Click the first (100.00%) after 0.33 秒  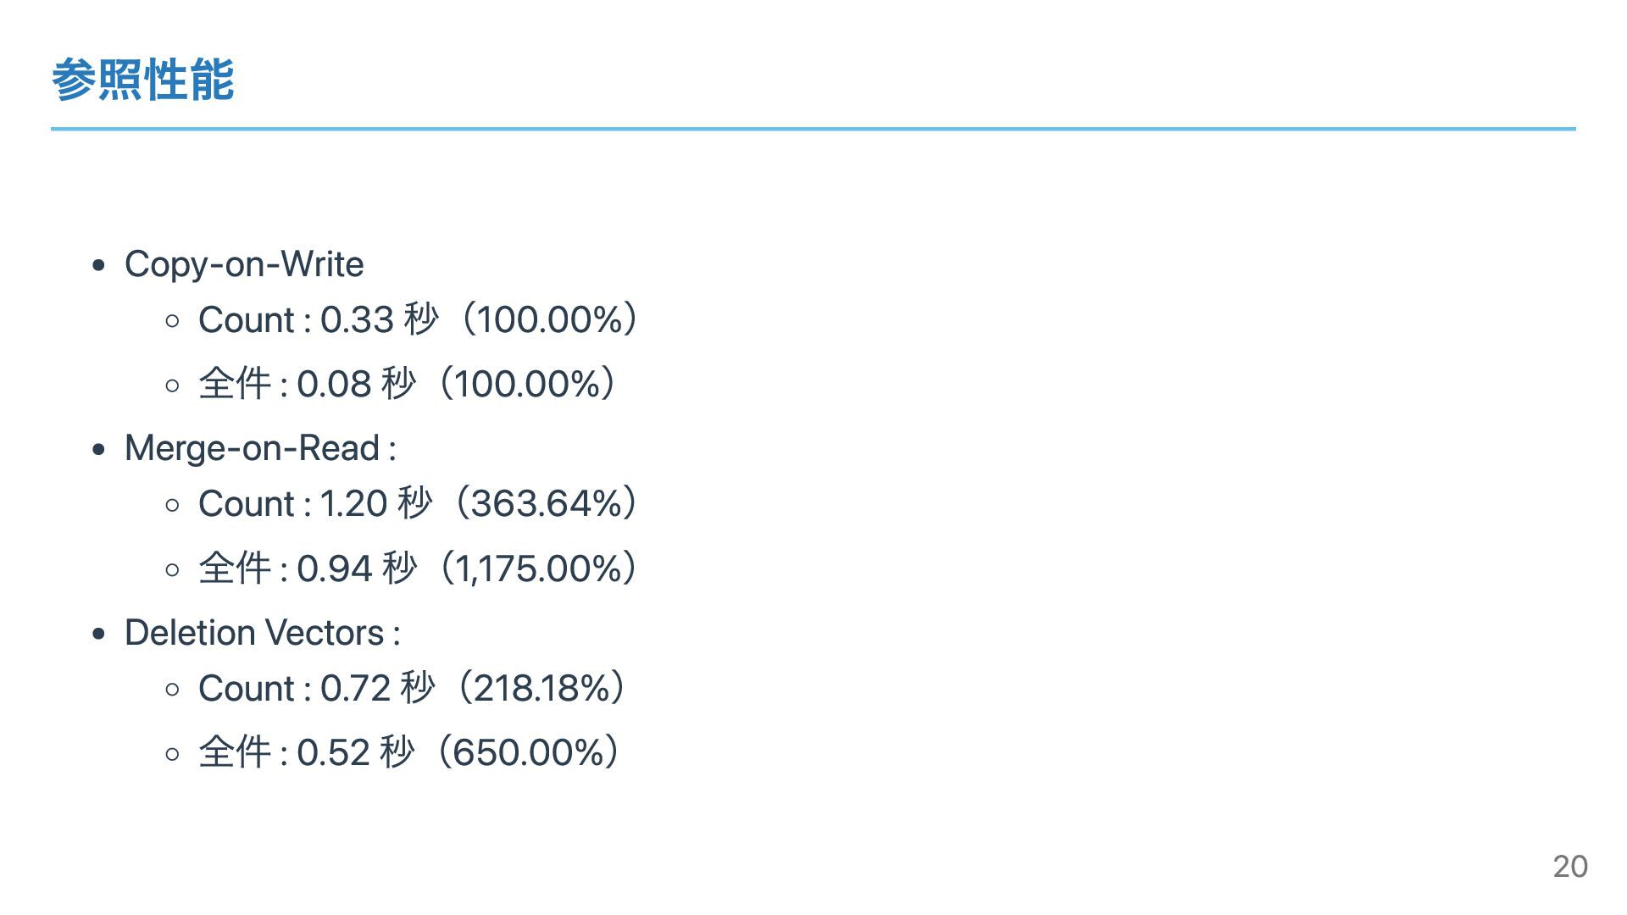(549, 320)
